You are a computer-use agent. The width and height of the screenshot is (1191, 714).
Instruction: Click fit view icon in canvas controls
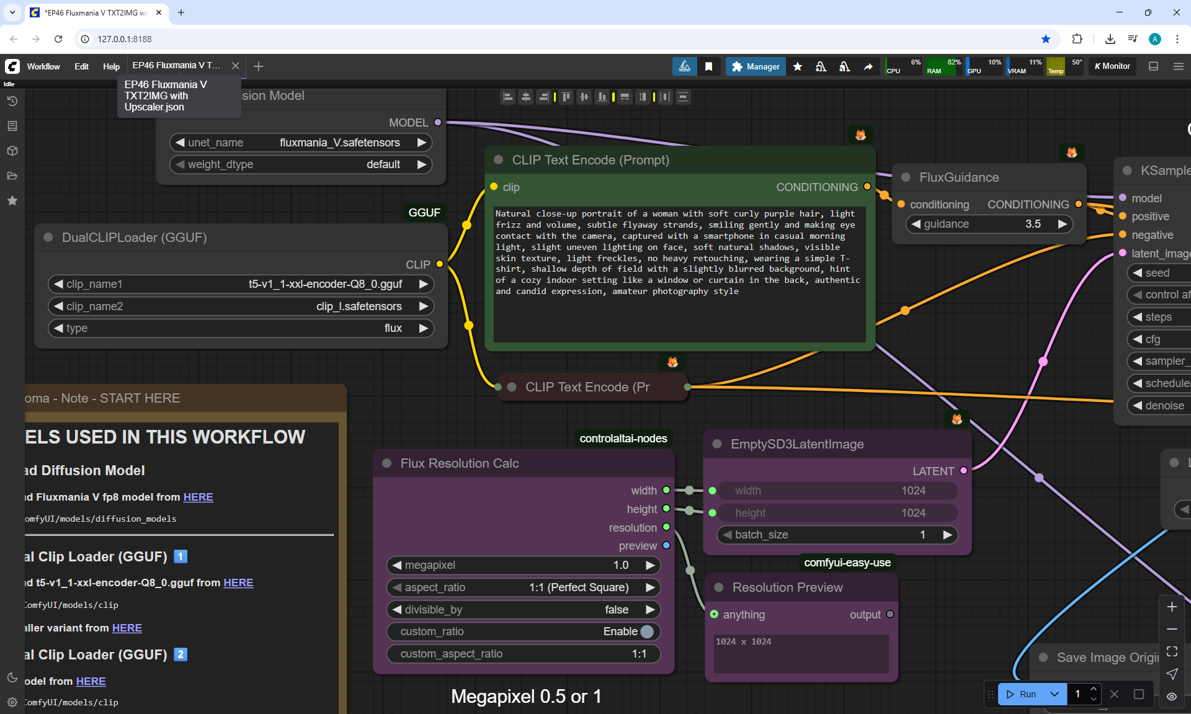[1172, 651]
